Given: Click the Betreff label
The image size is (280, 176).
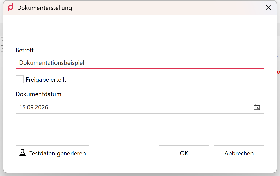Looking at the screenshot, I should (24, 50).
